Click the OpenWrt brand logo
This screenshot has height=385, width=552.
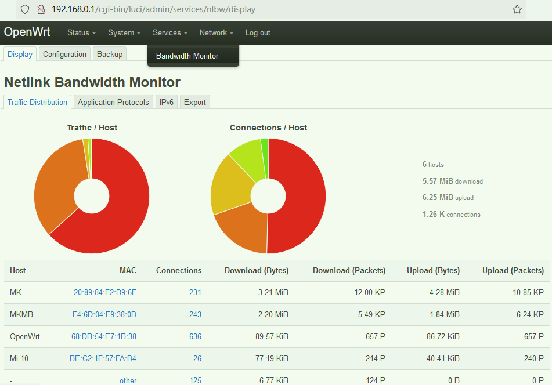click(x=27, y=32)
